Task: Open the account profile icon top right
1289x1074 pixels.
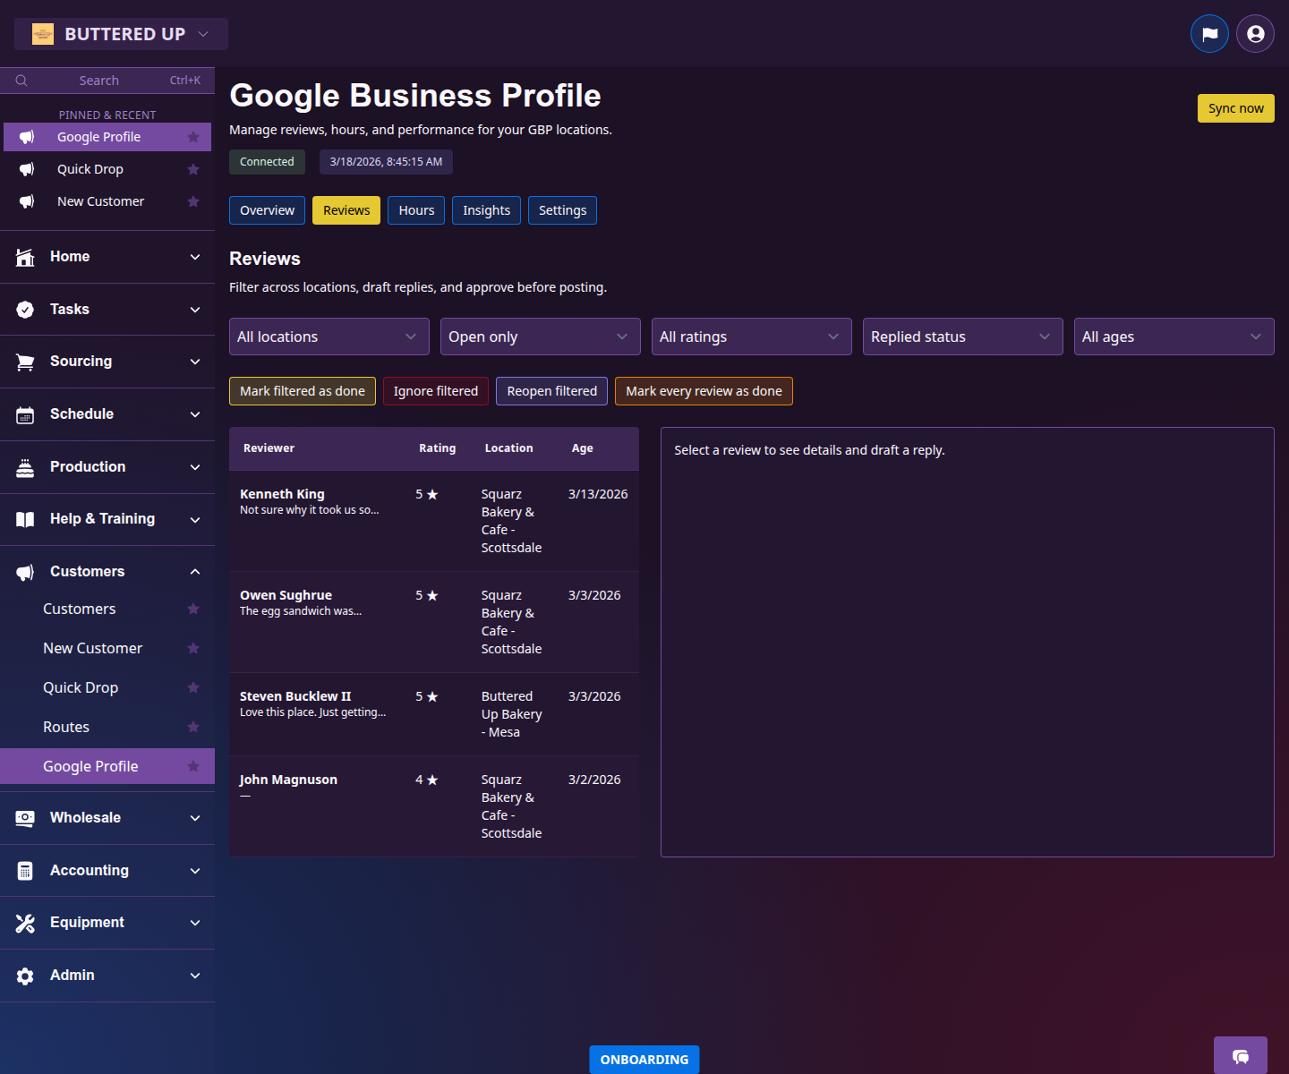Action: tap(1254, 33)
